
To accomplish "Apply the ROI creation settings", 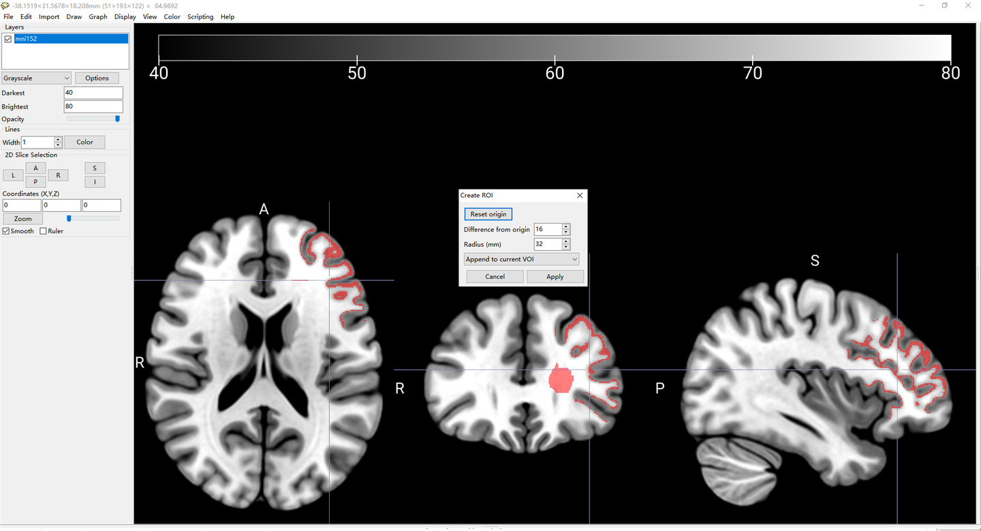I will (555, 276).
